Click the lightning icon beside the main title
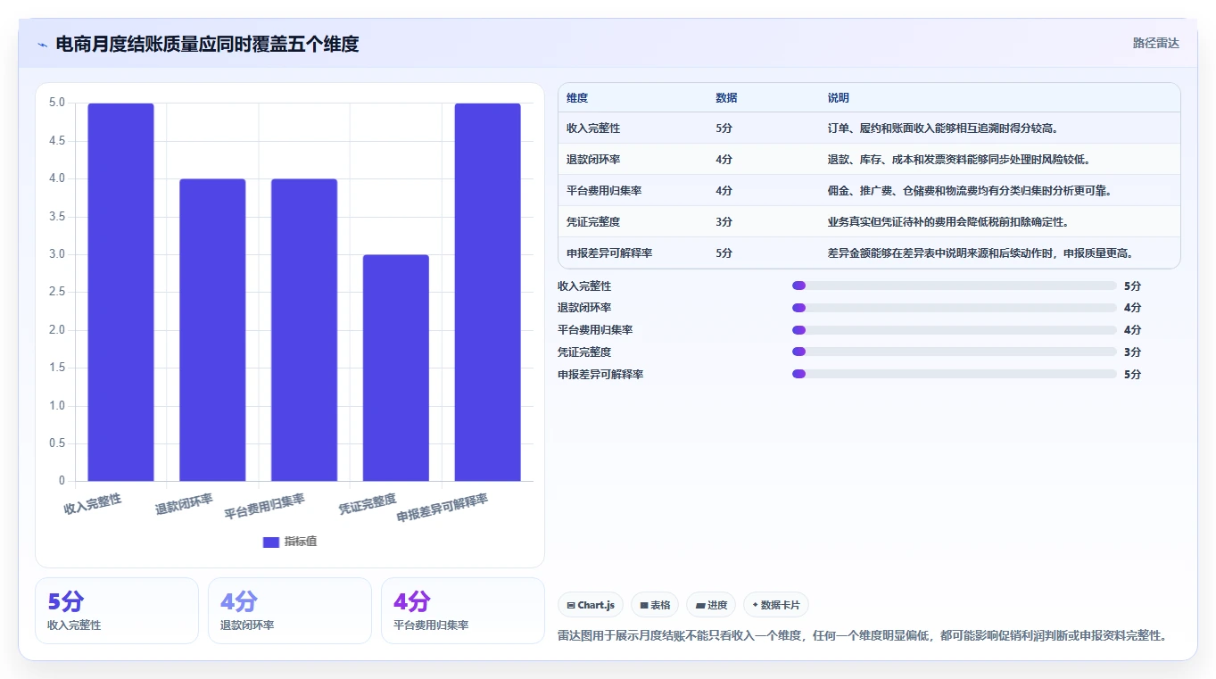 43,45
